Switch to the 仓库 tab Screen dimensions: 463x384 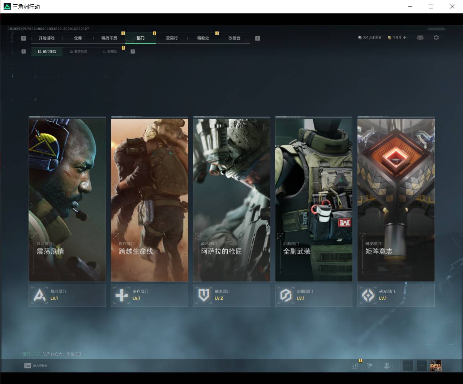click(78, 38)
